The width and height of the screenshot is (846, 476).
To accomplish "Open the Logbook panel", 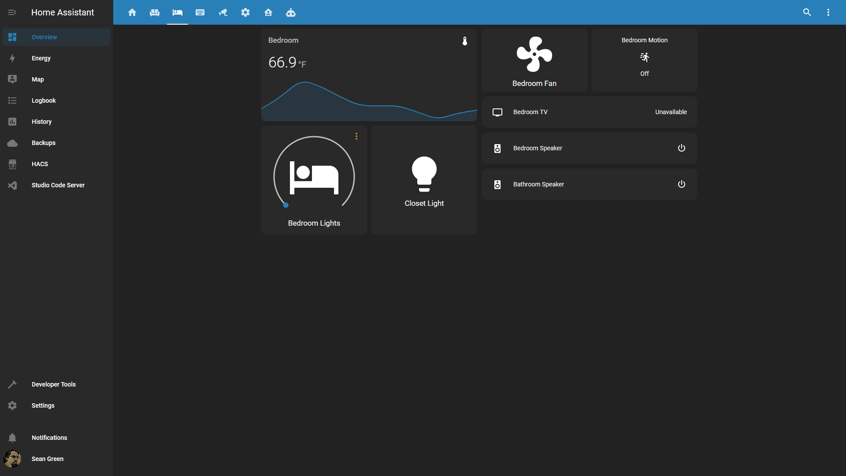I will click(x=56, y=100).
